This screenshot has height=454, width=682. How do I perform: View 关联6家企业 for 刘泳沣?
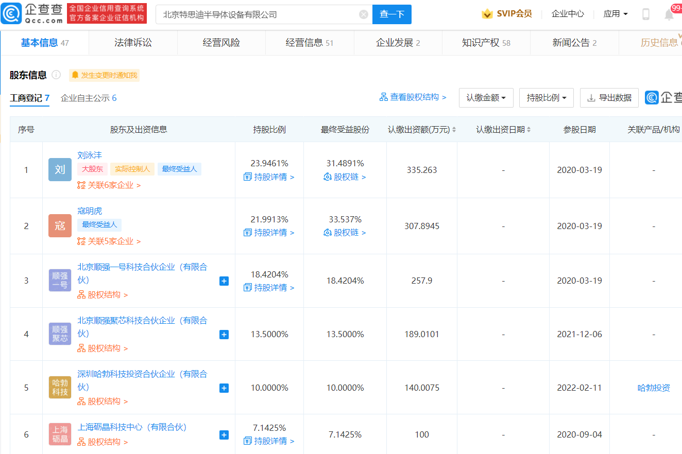pos(109,185)
